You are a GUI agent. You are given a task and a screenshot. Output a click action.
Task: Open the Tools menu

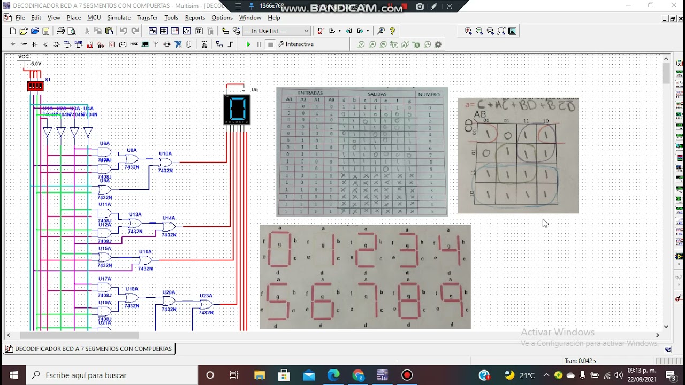click(171, 18)
